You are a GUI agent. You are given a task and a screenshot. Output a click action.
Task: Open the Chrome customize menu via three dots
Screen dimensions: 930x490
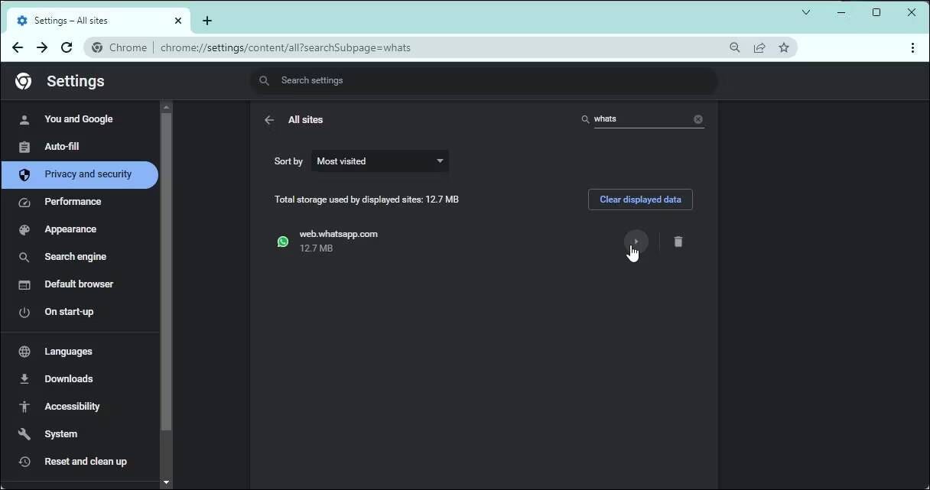pyautogui.click(x=912, y=47)
